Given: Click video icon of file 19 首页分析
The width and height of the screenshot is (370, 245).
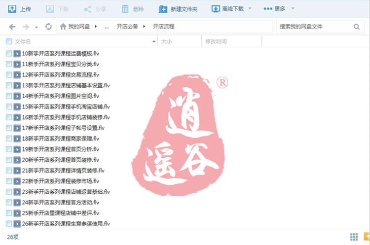Looking at the screenshot, I should 17,149.
